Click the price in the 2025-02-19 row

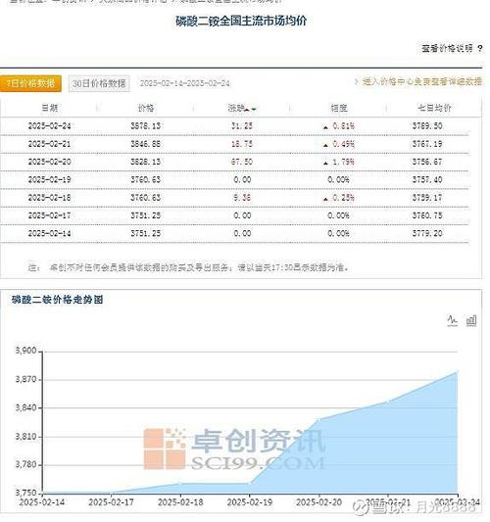(x=146, y=180)
